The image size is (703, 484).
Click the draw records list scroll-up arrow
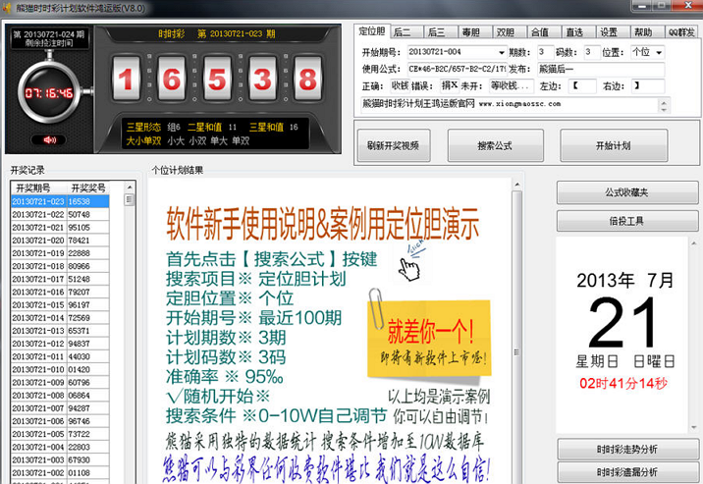[x=130, y=188]
